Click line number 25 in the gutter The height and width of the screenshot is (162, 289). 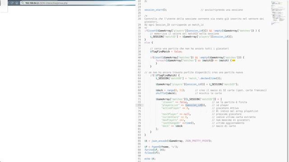click(x=140, y=10)
